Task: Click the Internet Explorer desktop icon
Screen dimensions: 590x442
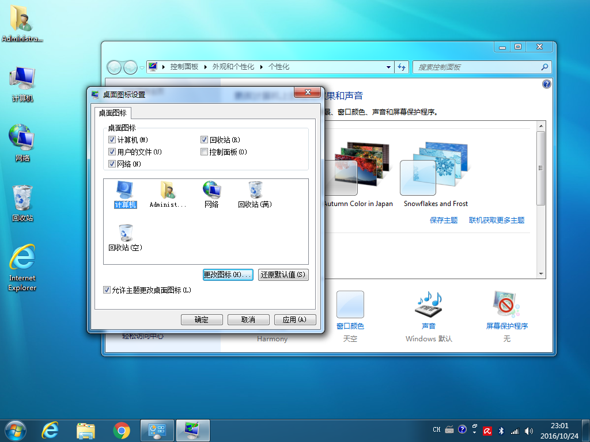Action: coord(22,268)
